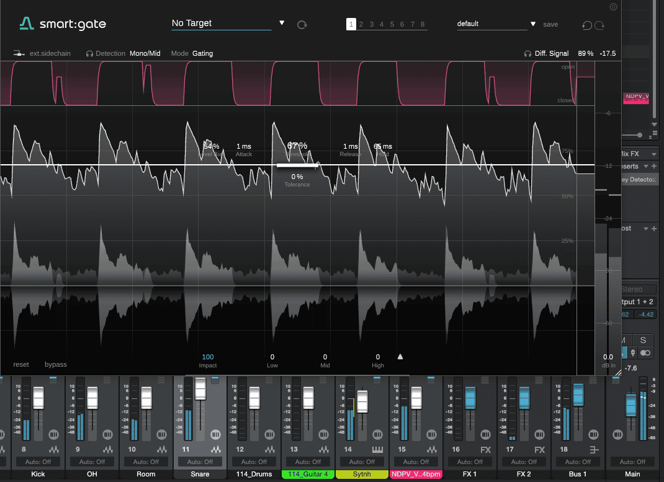The image size is (664, 482).
Task: Open Auto: Off menu on Main channel
Action: 633,462
